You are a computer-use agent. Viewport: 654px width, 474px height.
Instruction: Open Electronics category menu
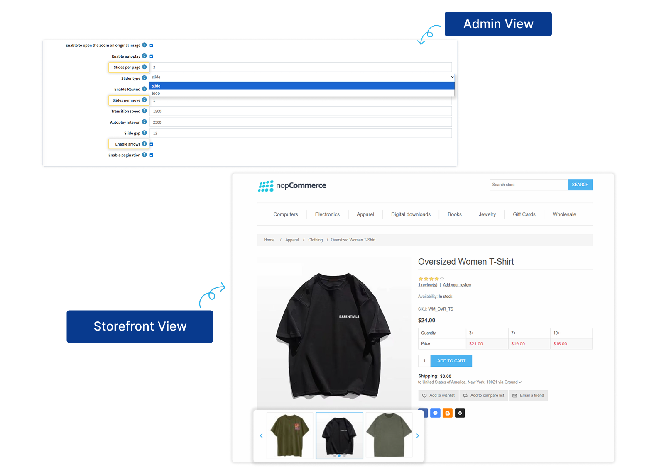coord(327,214)
